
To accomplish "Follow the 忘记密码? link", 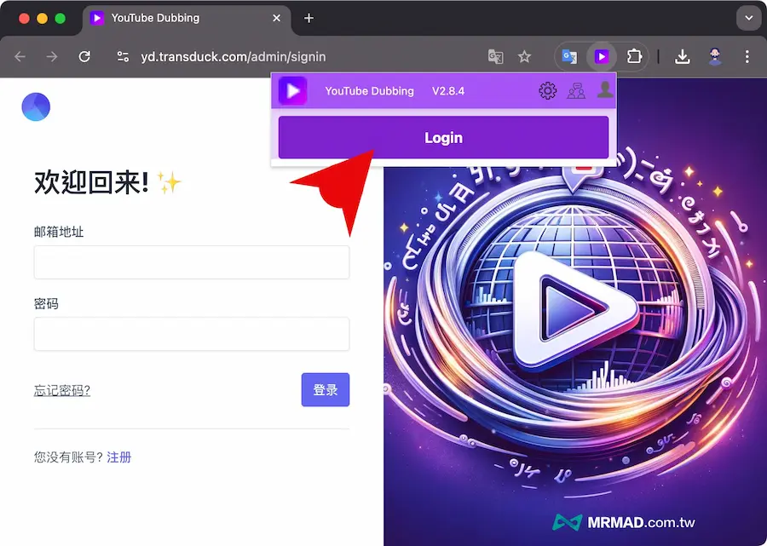I will pos(62,391).
